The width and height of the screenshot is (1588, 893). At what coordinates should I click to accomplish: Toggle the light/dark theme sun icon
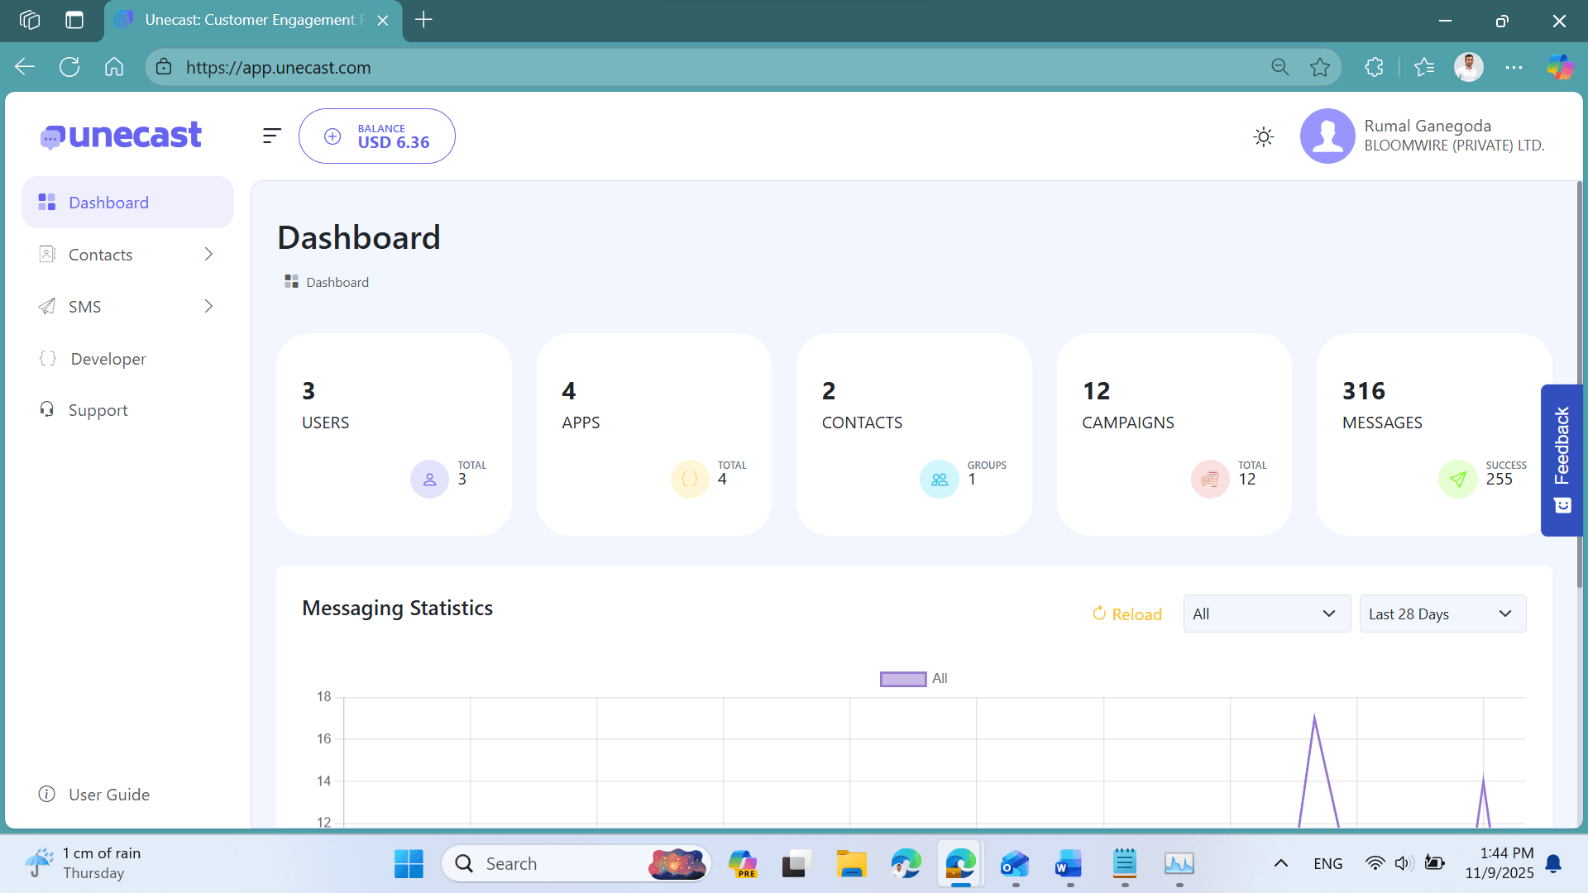coord(1263,136)
